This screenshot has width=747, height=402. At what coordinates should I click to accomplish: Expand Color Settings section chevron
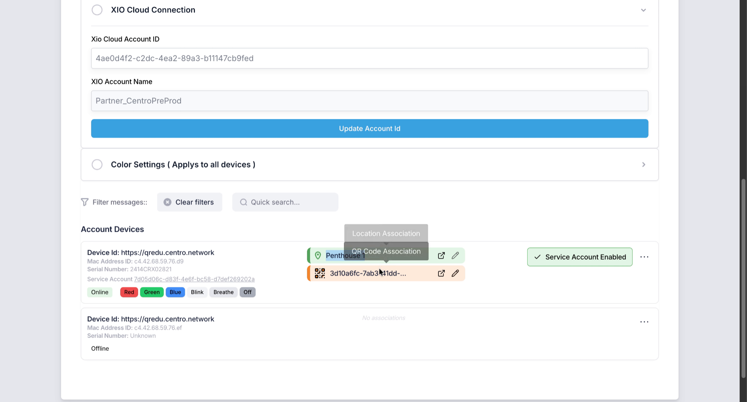(644, 164)
